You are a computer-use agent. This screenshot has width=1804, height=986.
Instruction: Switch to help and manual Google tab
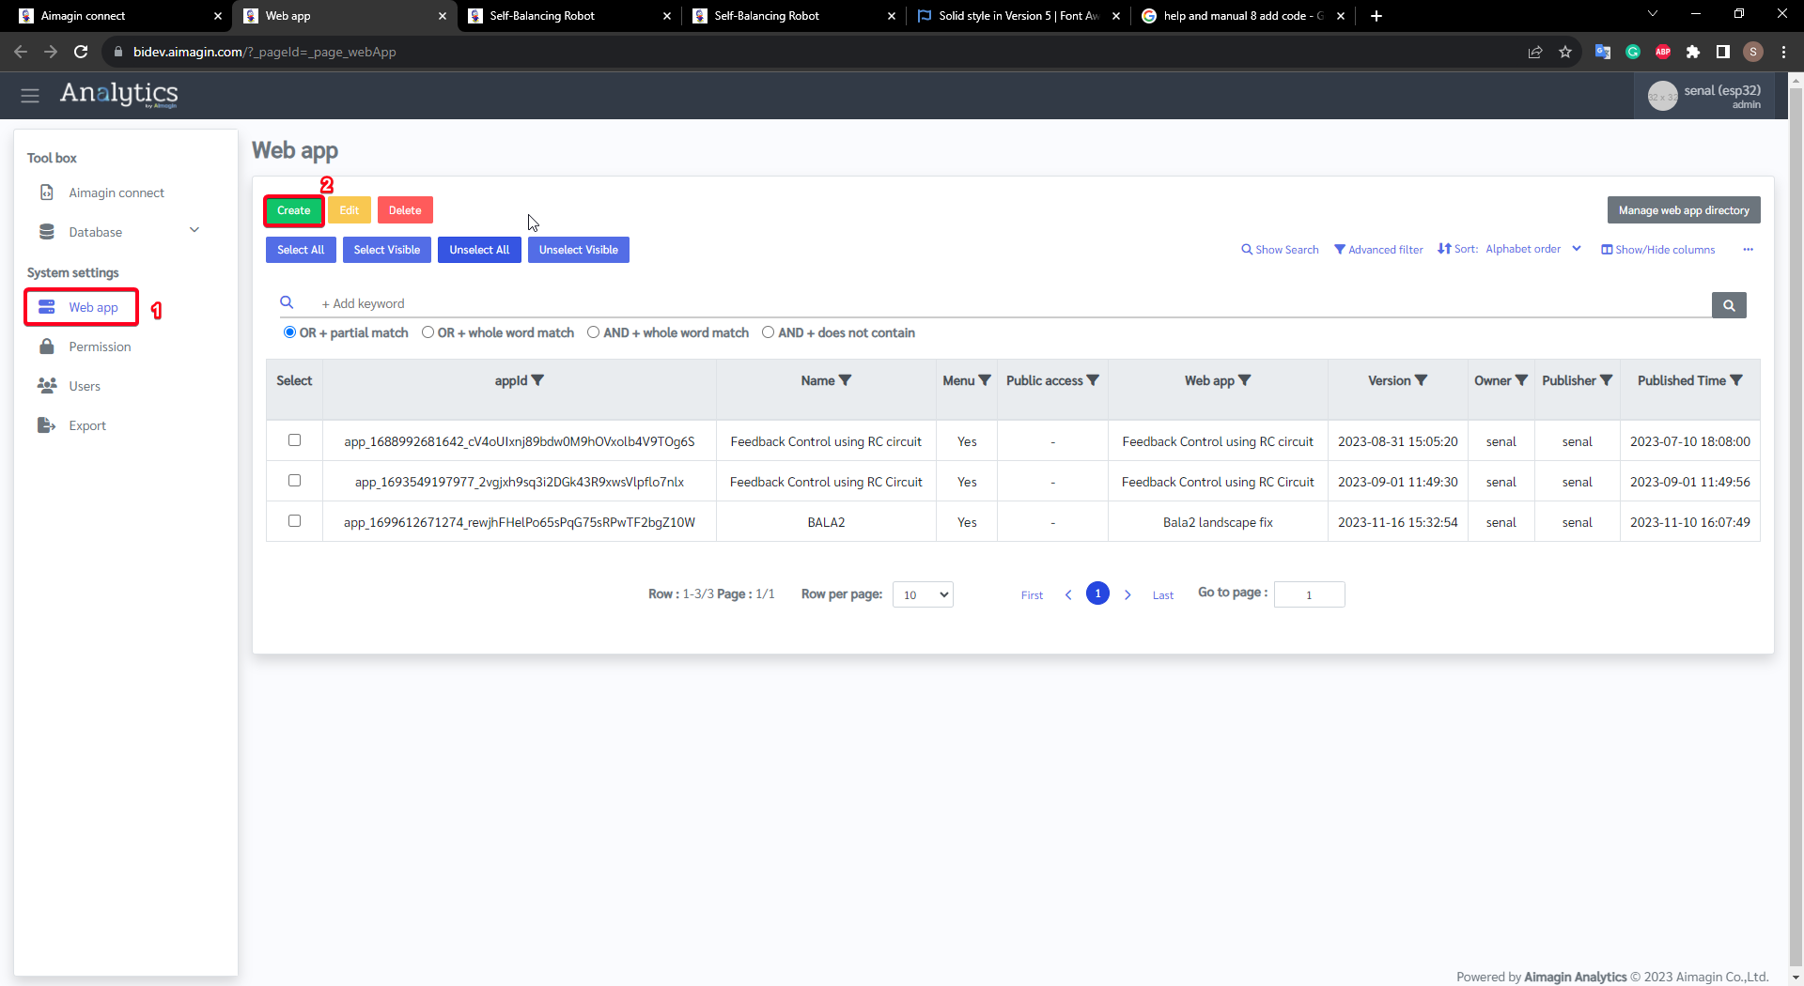1242,16
